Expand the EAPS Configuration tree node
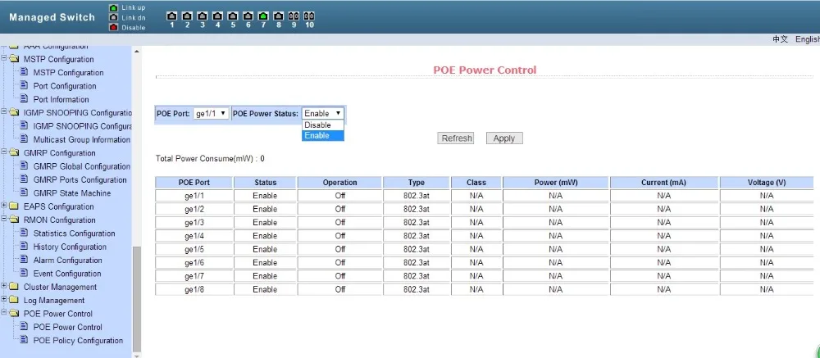 (4, 206)
